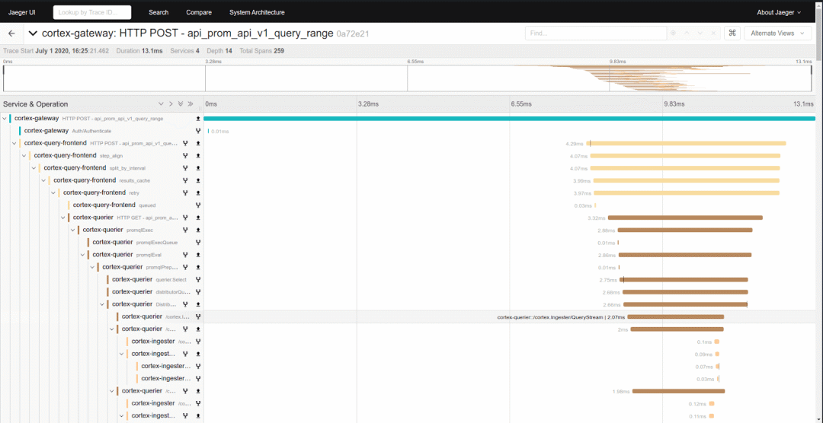Click the fork icon on the promqlExec row
This screenshot has height=423, width=823.
click(185, 230)
